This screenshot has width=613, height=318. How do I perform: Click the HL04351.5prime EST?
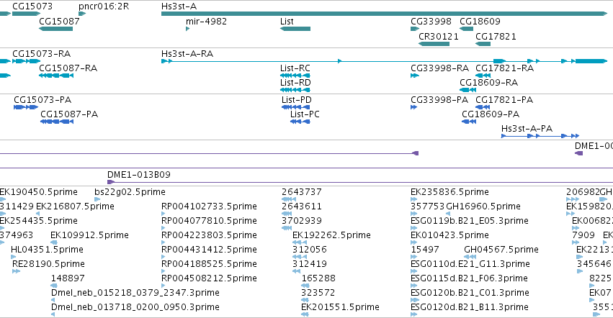tap(13, 257)
